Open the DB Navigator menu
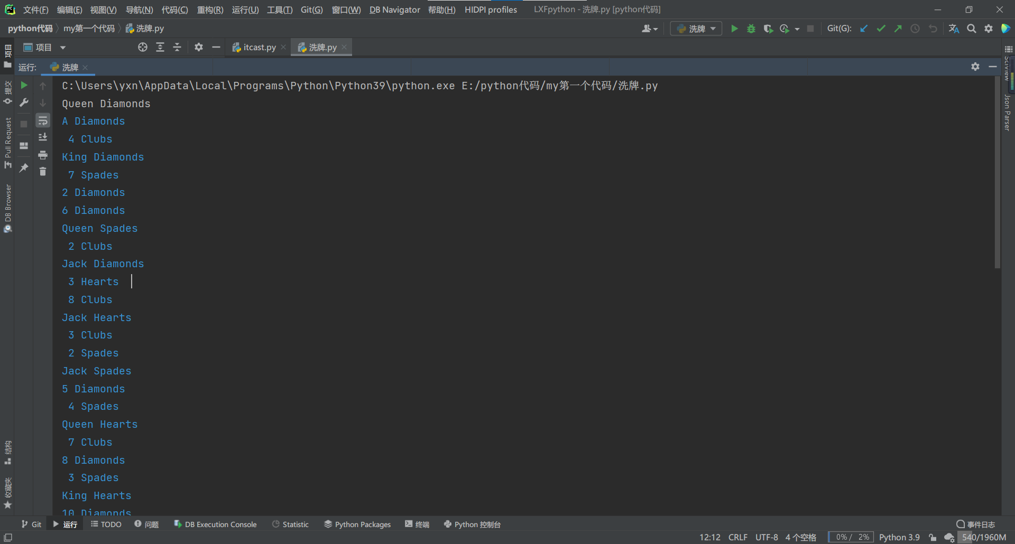 394,10
